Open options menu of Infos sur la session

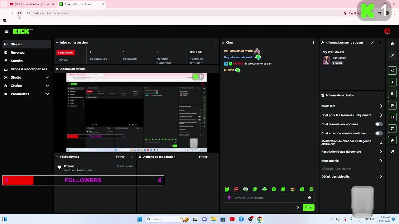click(x=214, y=43)
